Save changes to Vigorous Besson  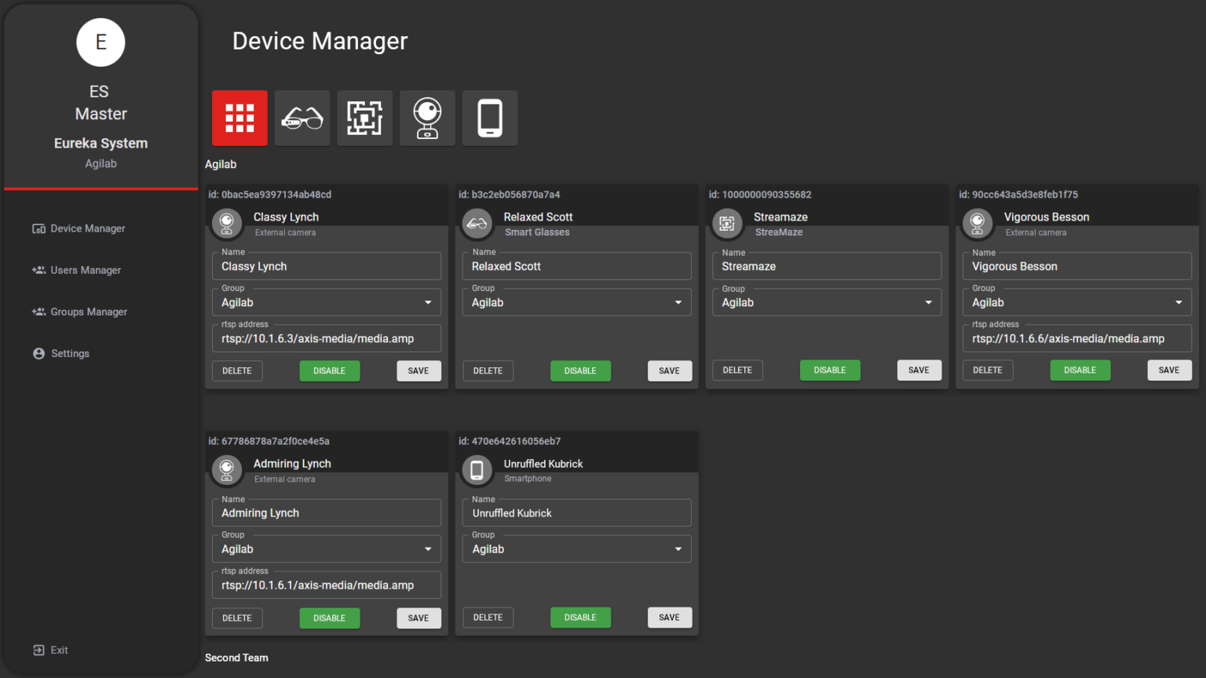(x=1169, y=370)
